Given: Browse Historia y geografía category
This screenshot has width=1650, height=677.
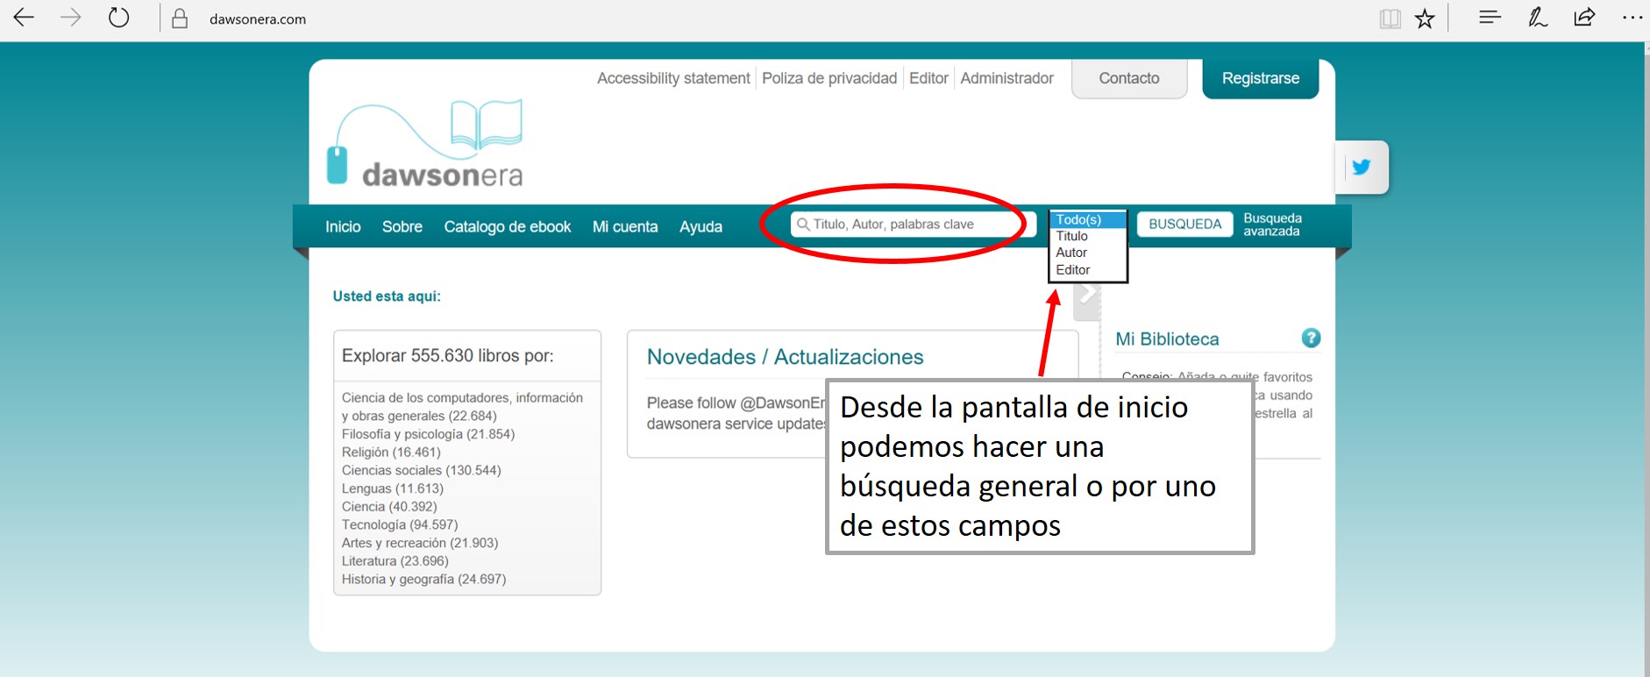Looking at the screenshot, I should (x=423, y=579).
